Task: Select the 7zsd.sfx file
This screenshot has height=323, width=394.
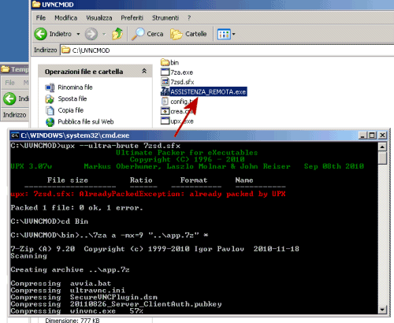Action: 177,82
